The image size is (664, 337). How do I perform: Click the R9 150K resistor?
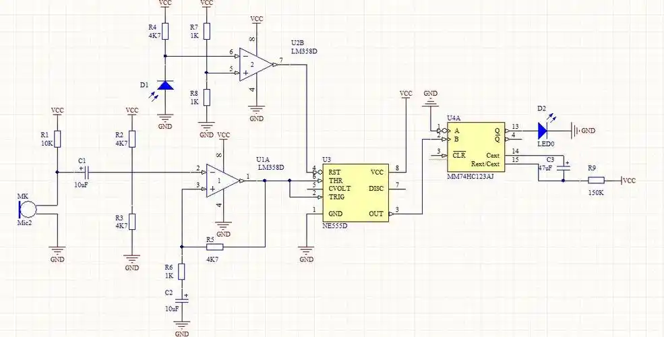(596, 180)
